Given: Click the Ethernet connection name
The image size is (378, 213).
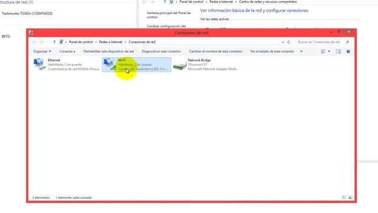Looking at the screenshot, I should tap(54, 60).
